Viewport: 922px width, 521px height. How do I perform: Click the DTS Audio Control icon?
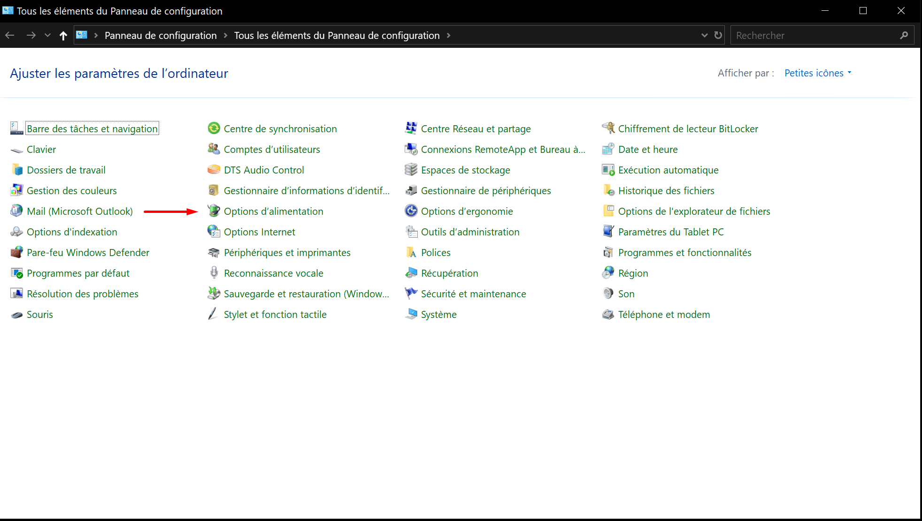click(214, 170)
